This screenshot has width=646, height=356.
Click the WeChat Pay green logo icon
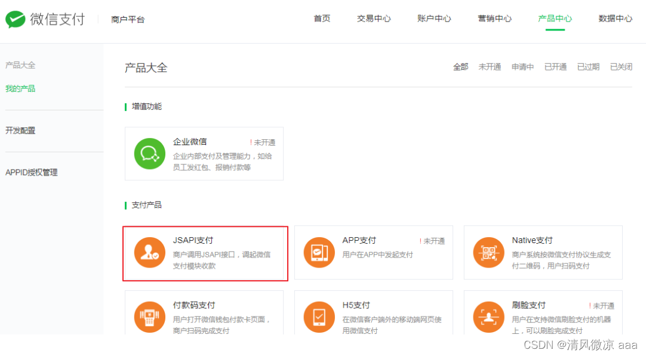(x=16, y=19)
